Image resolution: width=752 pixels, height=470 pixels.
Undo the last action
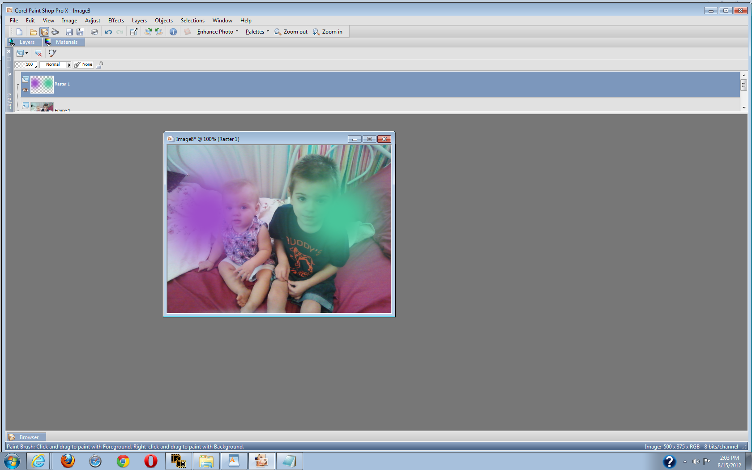(x=108, y=32)
